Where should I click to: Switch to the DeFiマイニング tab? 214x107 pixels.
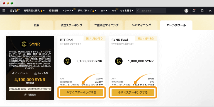pos(141,25)
